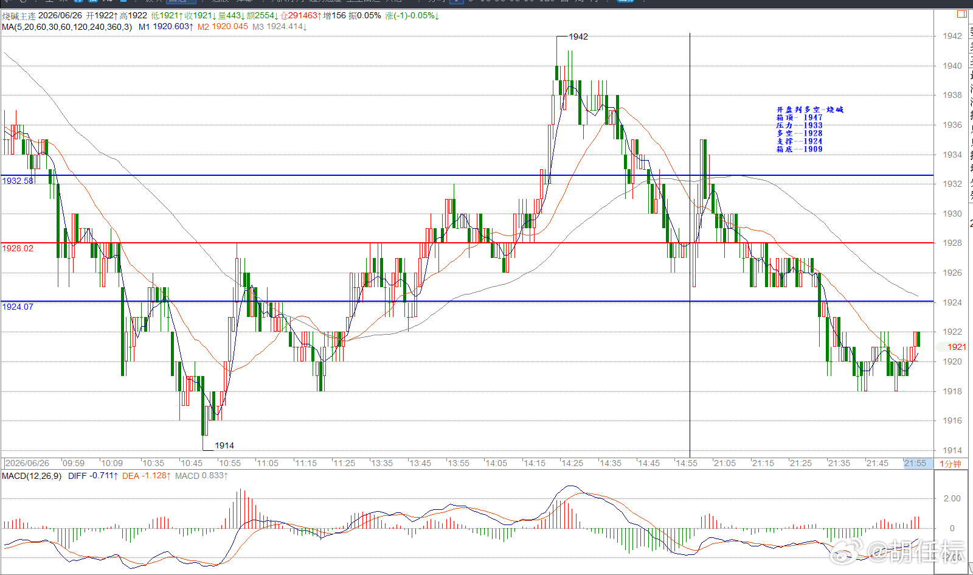Click the current price tag 1921
Viewport: 973px width, 575px height.
pos(956,347)
